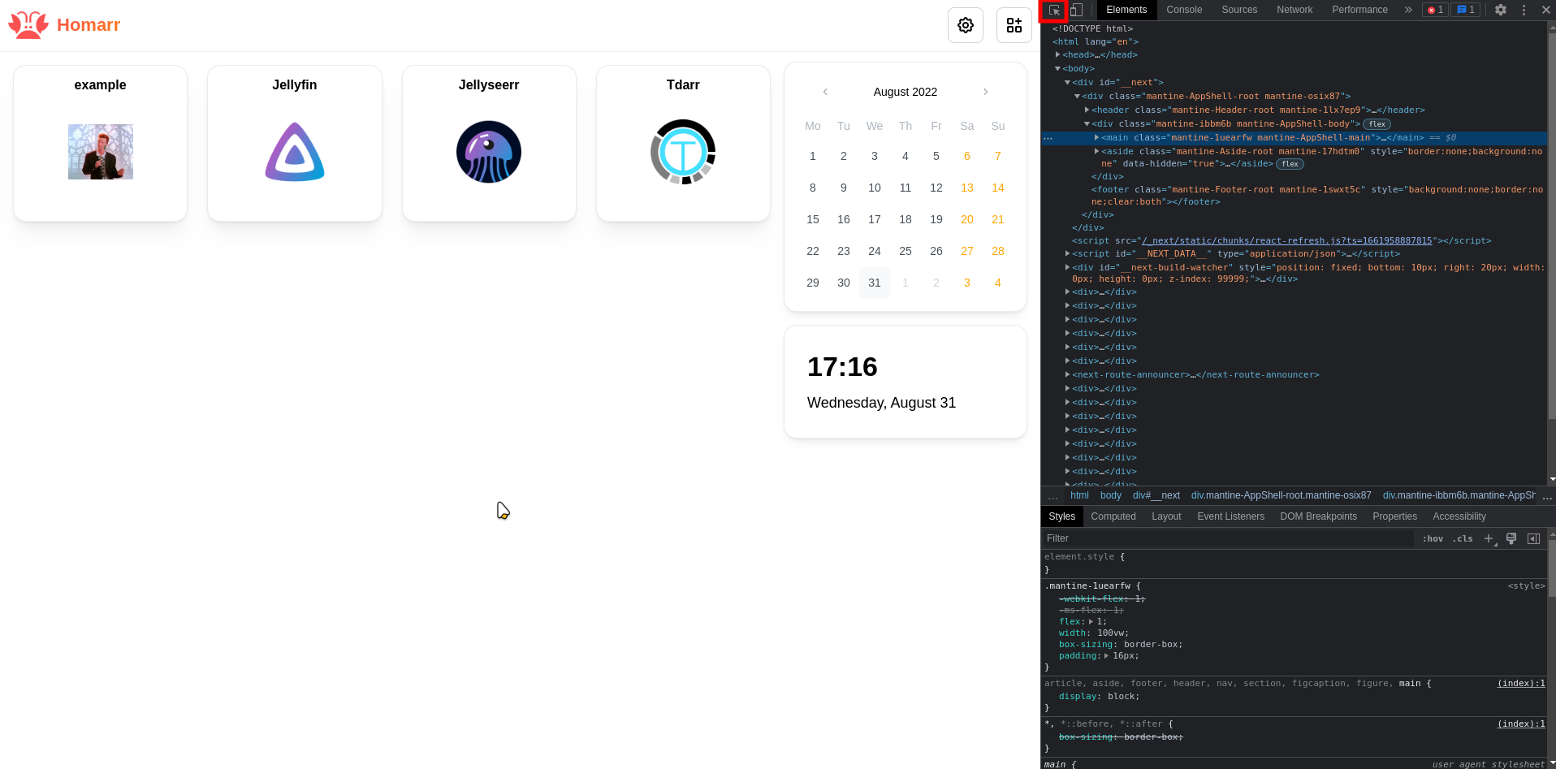The width and height of the screenshot is (1556, 769).
Task: Open the red errors count badge
Action: 1436,10
